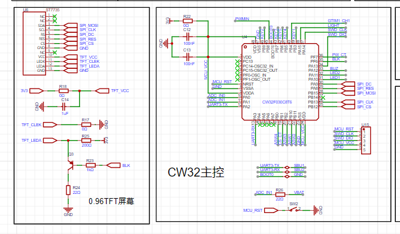Click capacitor C12 100nF symbol
This screenshot has width=400, height=234.
pyautogui.click(x=188, y=37)
